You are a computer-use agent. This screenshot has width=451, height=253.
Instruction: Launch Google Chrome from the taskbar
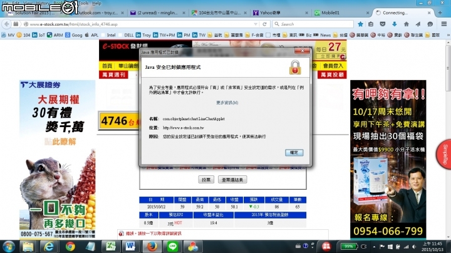[x=70, y=247]
